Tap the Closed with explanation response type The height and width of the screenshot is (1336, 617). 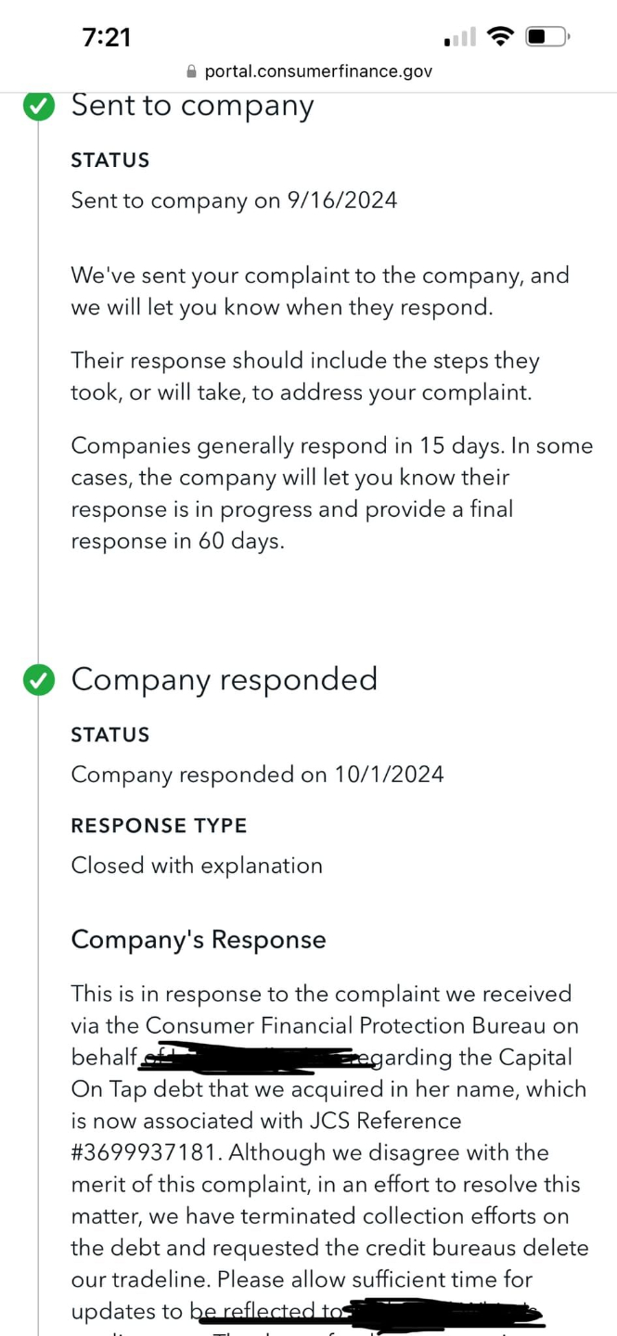(197, 866)
